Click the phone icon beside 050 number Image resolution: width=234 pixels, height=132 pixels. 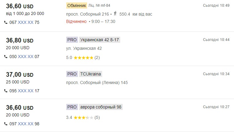(x=6, y=57)
